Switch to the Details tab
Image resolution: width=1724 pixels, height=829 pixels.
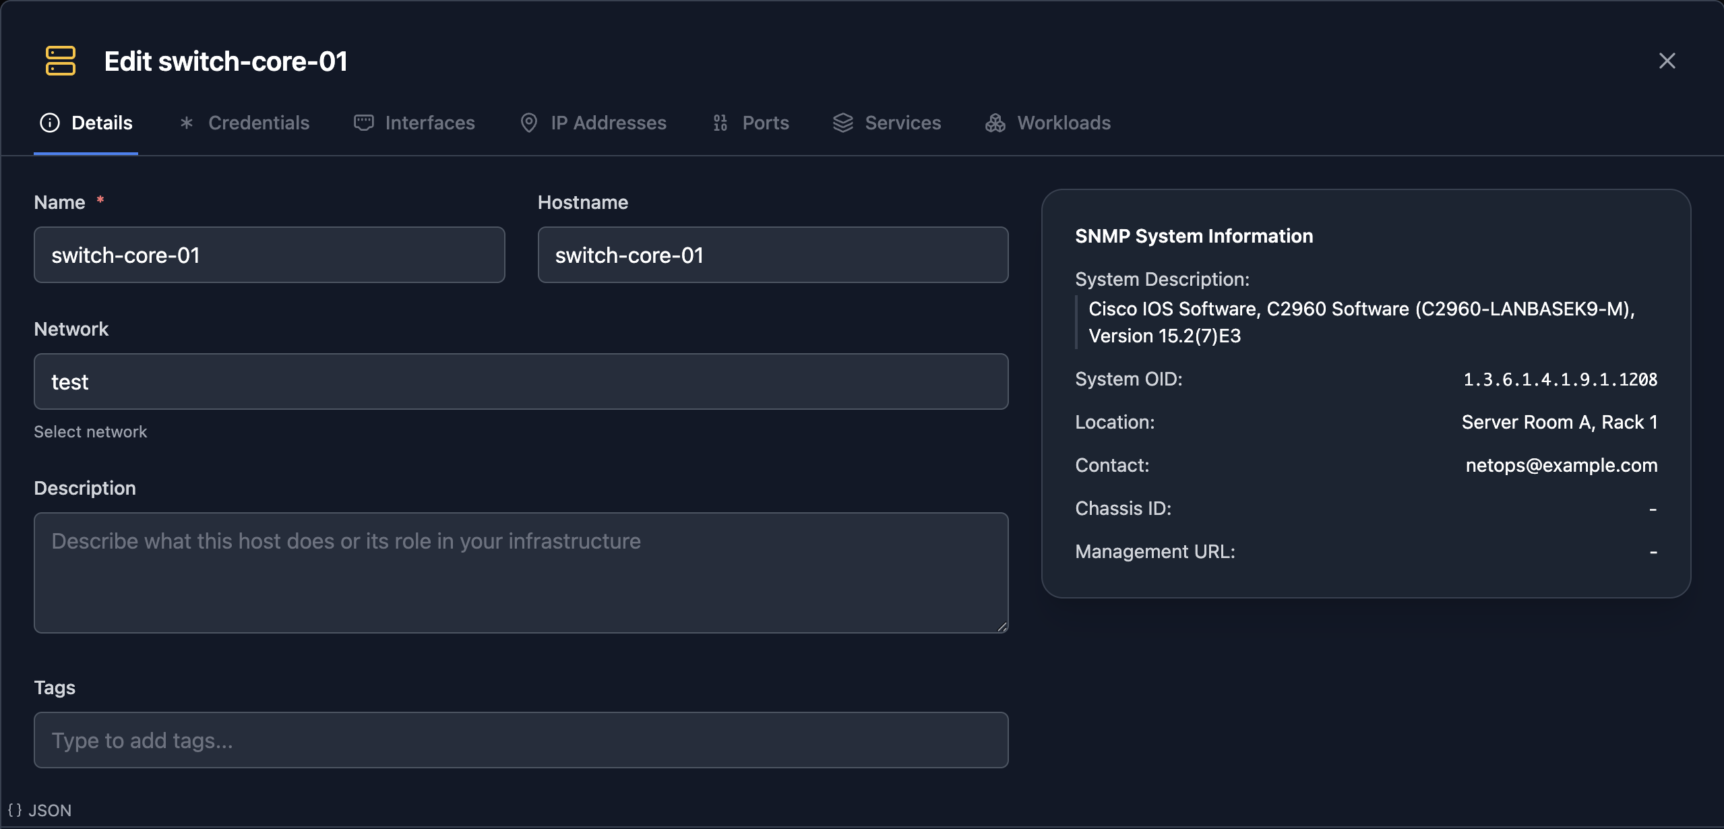(86, 123)
